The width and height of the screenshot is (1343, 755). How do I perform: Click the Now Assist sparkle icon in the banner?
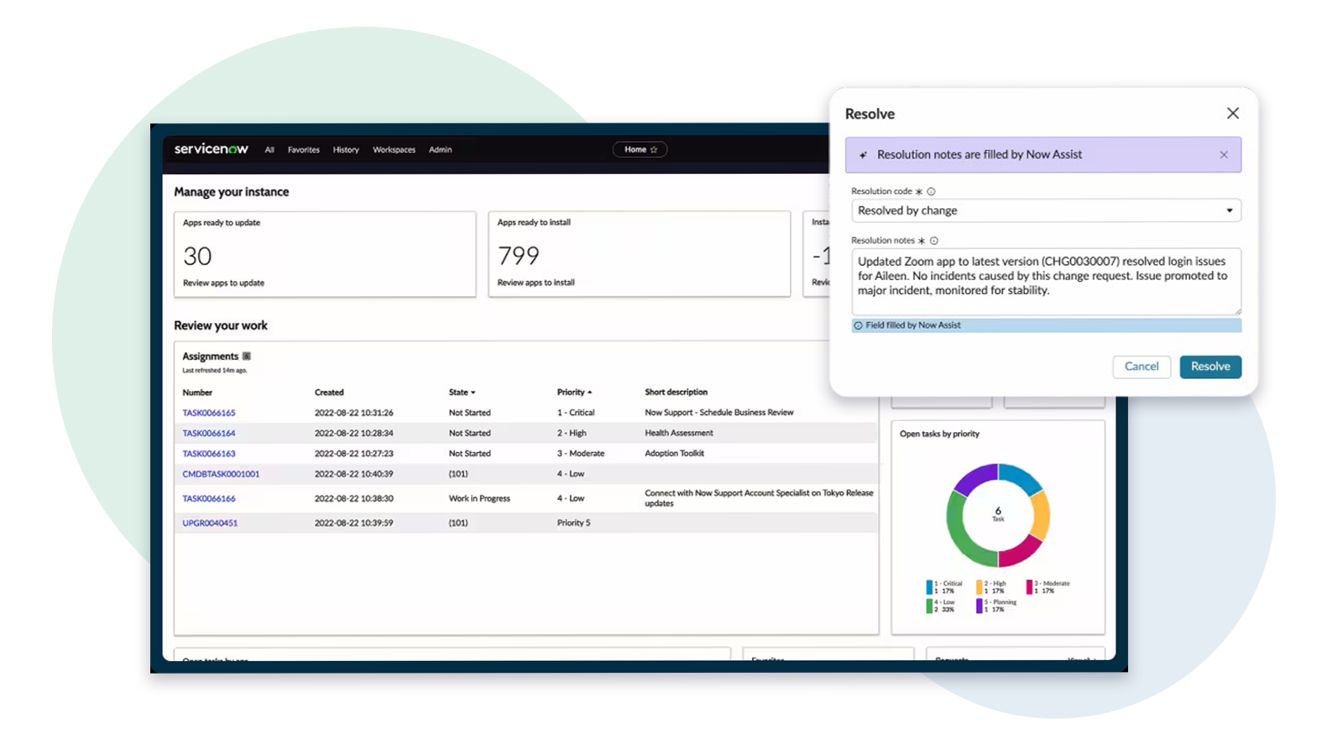pyautogui.click(x=864, y=154)
